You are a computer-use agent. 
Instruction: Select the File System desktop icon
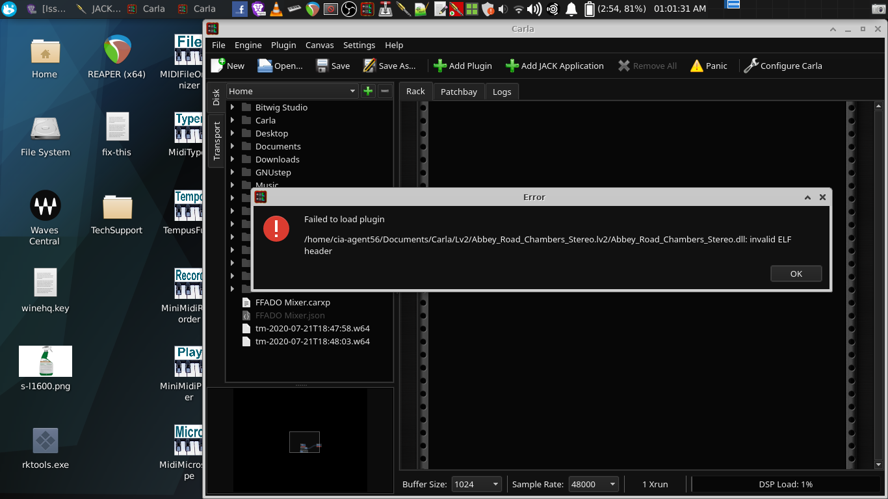45,136
